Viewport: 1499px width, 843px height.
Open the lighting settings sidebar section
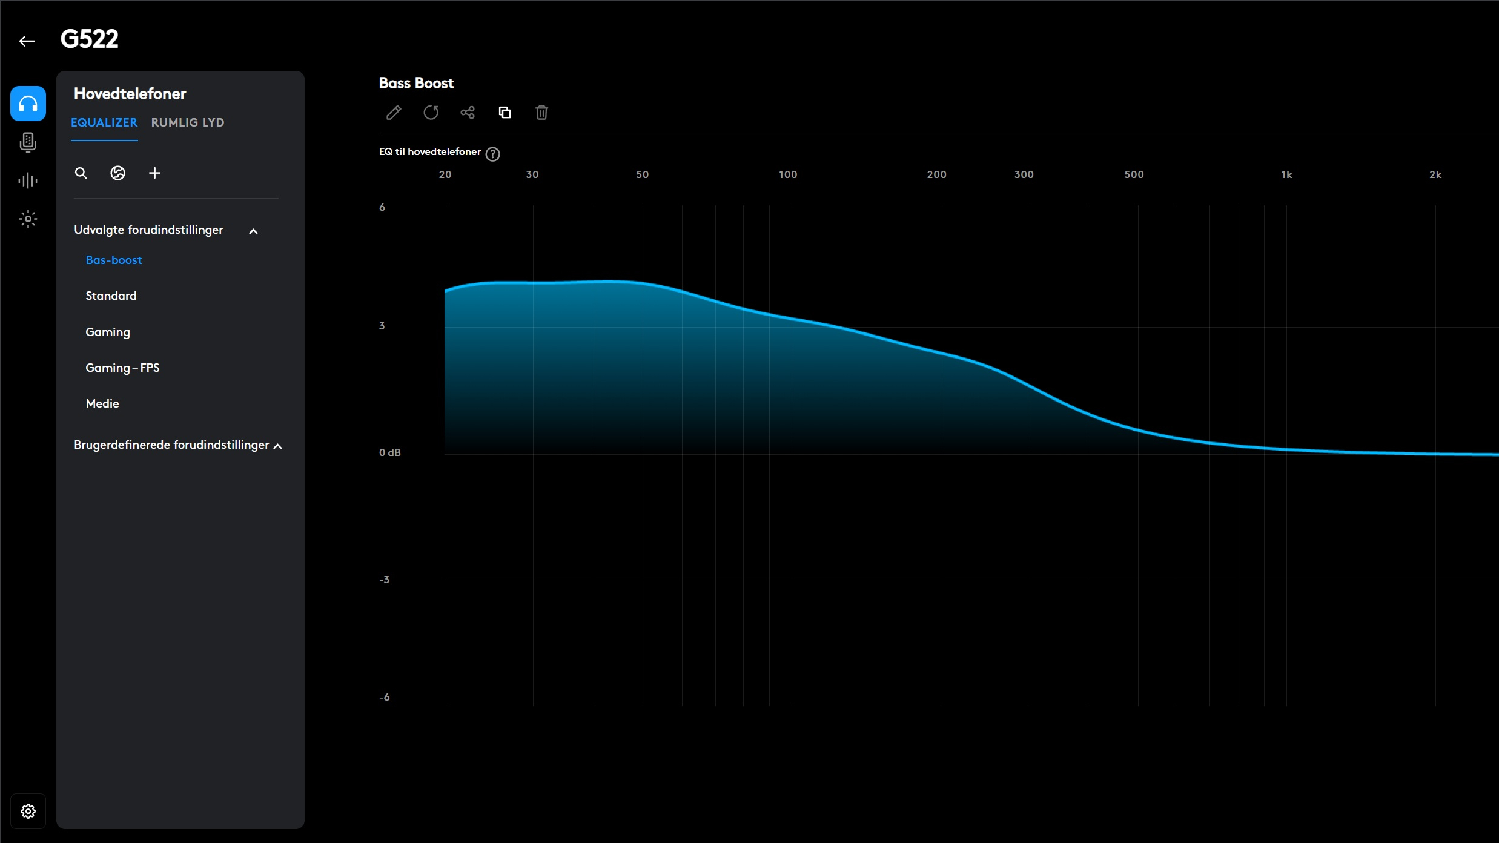click(28, 219)
